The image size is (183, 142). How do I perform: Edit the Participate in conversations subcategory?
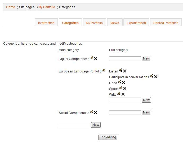[x=151, y=76]
